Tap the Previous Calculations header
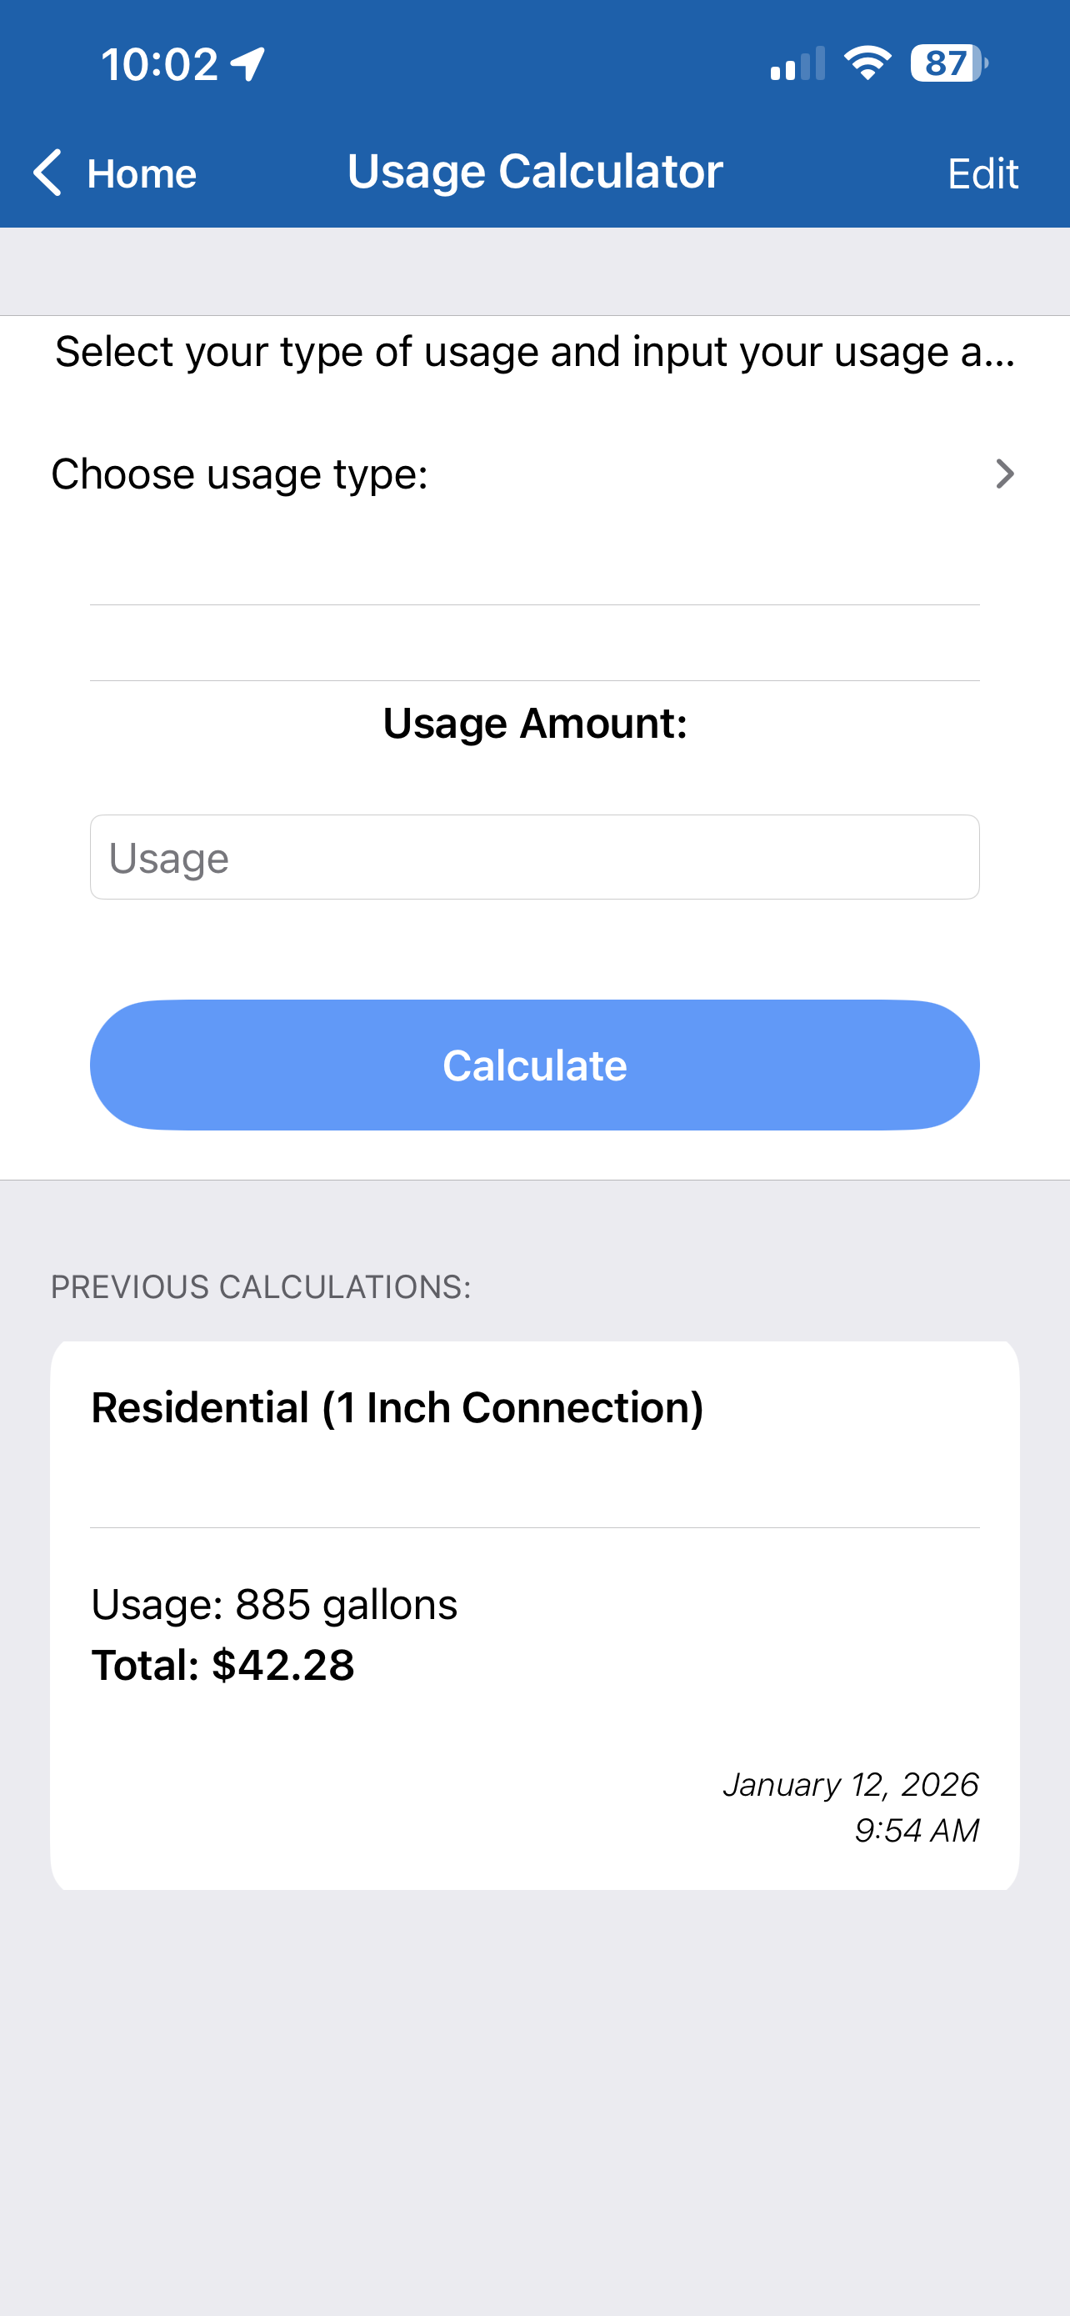This screenshot has height=2316, width=1070. click(x=261, y=1286)
